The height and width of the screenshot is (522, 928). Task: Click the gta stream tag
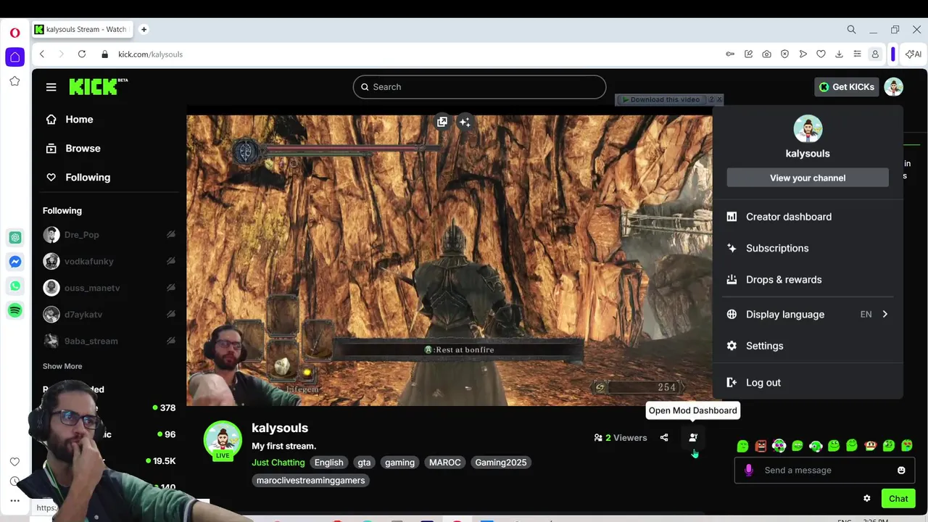364,463
